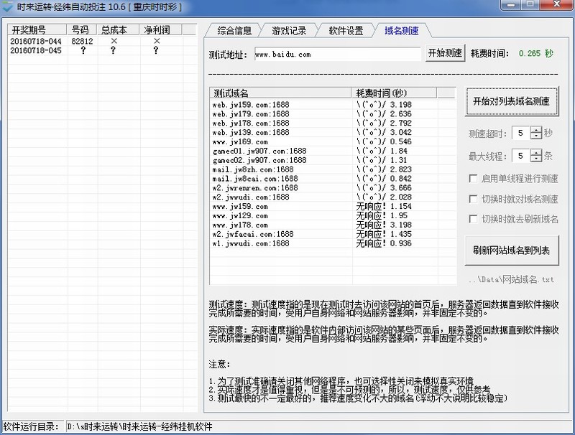Increase the 测速超时 seconds value
575x435 pixels.
[x=535, y=130]
